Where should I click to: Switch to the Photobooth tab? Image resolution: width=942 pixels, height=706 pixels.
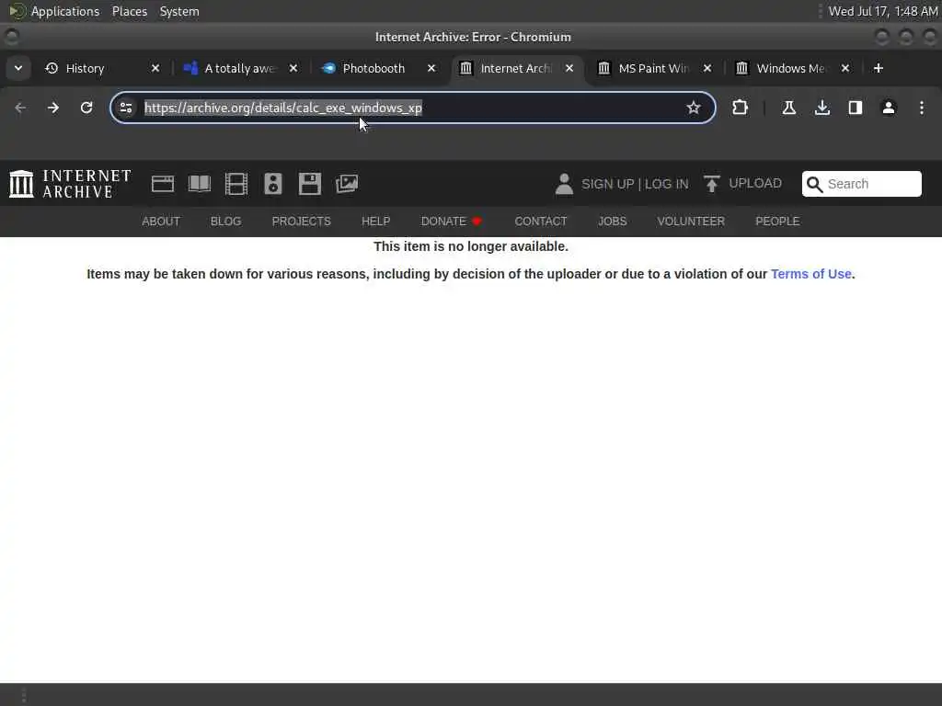point(373,68)
